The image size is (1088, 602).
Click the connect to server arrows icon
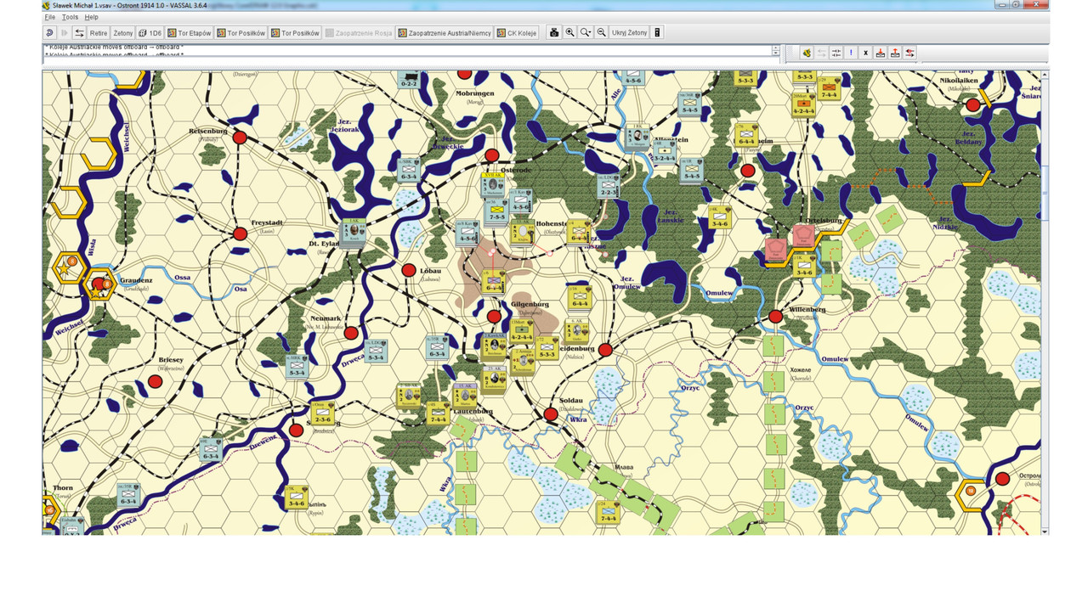point(79,33)
